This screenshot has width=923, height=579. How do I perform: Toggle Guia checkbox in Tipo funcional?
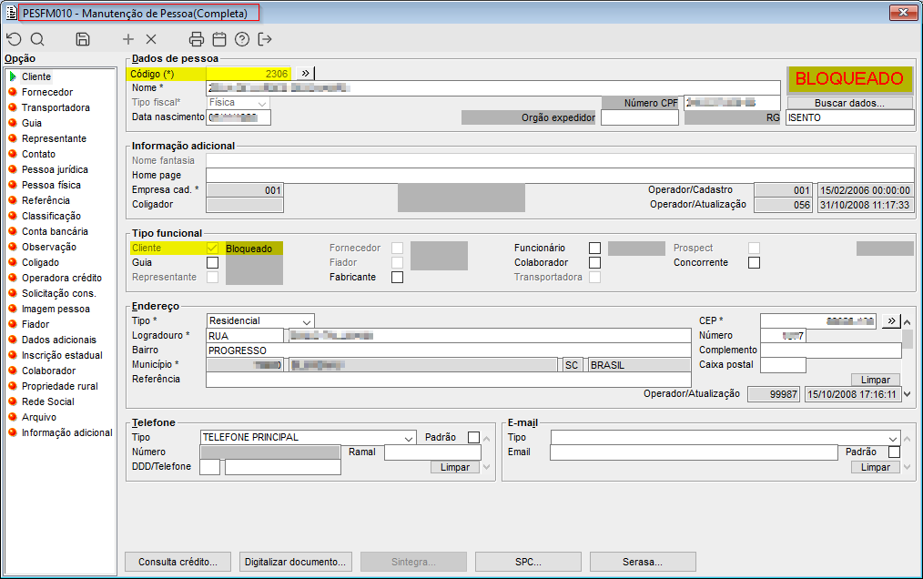click(212, 263)
